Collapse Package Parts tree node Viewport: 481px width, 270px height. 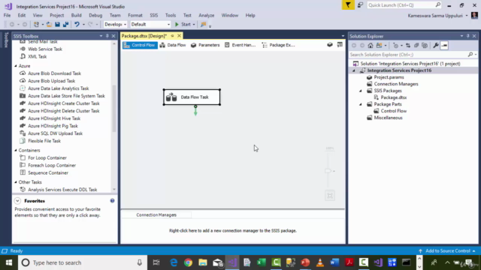[361, 104]
